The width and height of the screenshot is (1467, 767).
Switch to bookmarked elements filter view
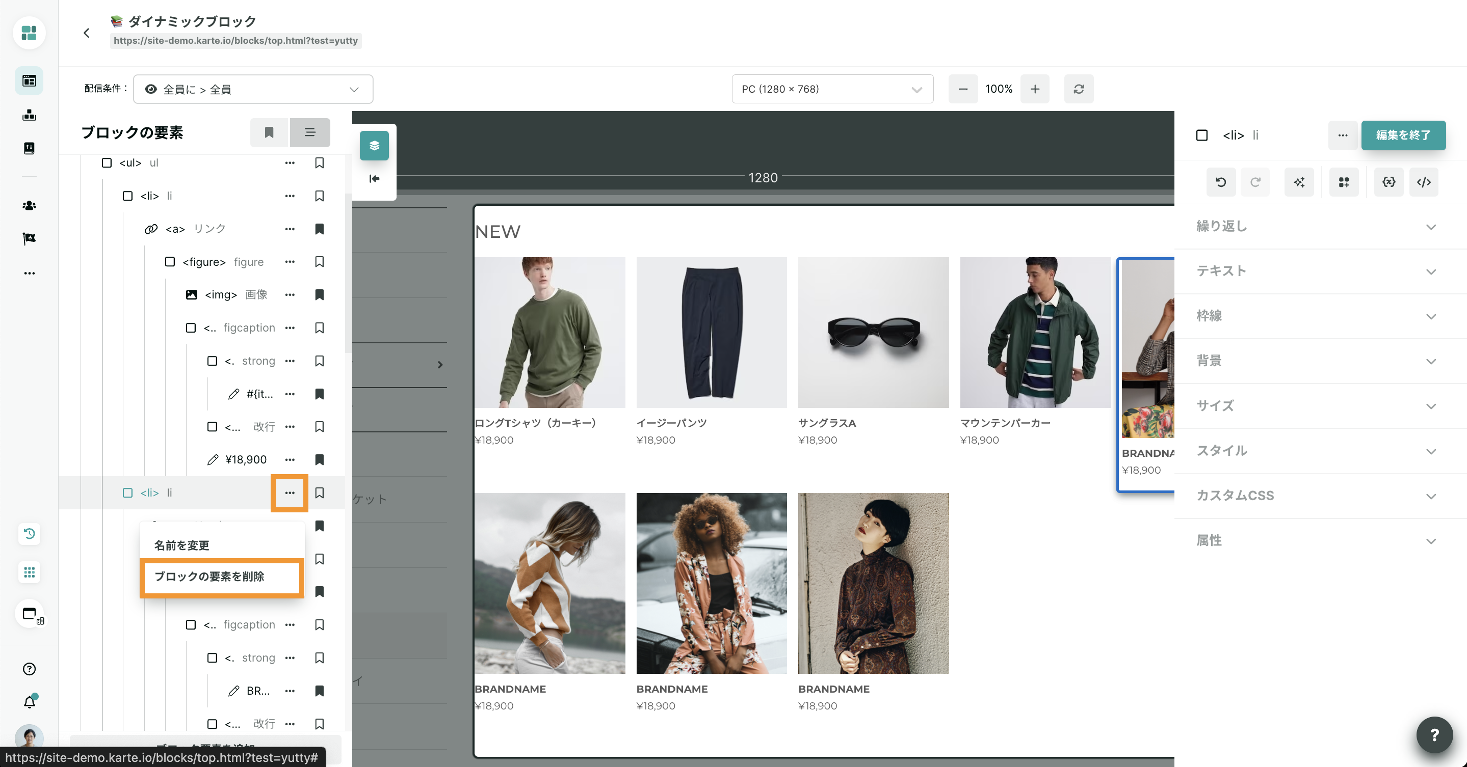[x=269, y=132]
